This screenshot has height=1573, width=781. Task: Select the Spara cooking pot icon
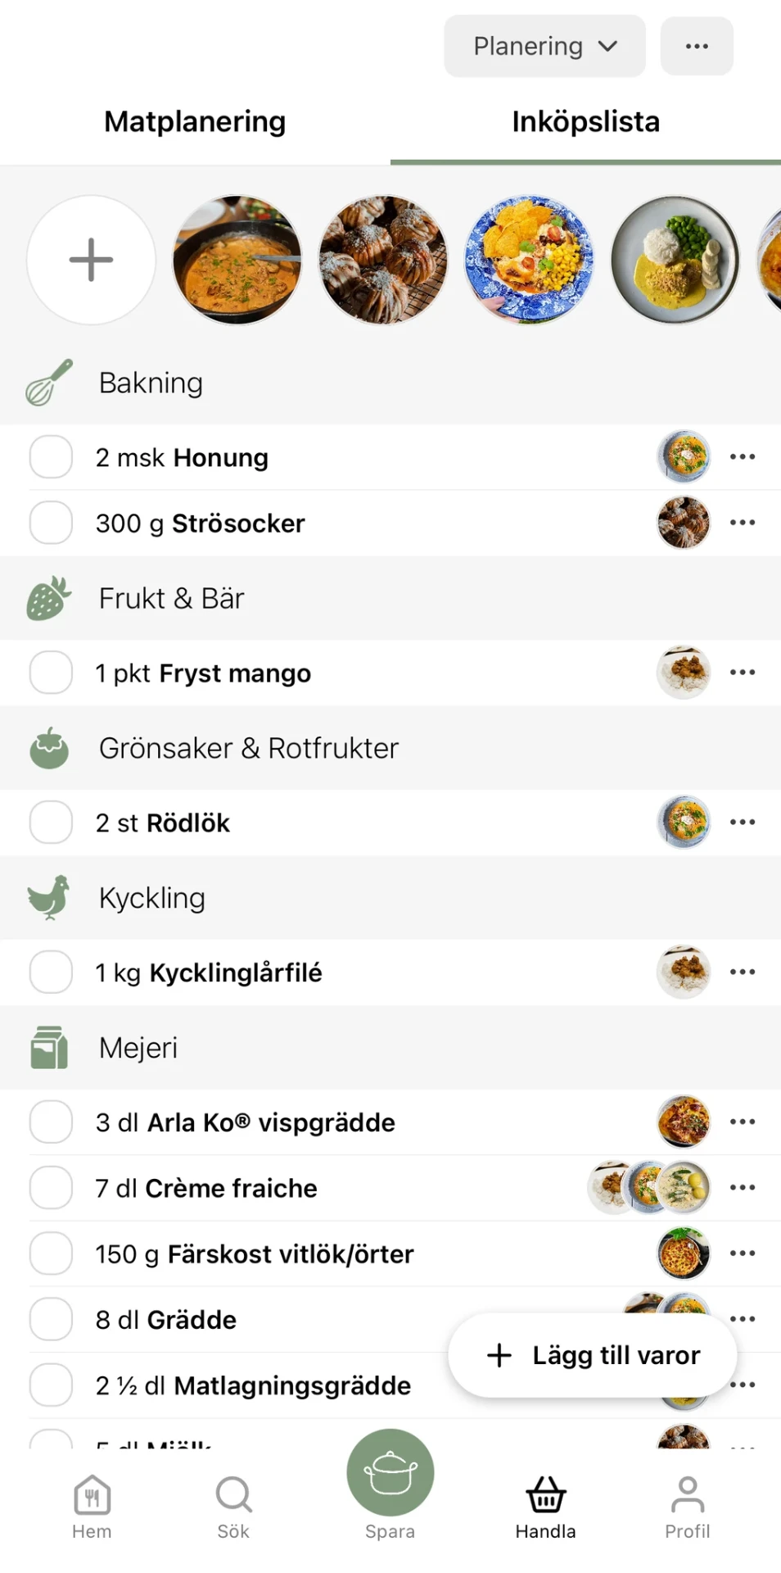pos(390,1471)
